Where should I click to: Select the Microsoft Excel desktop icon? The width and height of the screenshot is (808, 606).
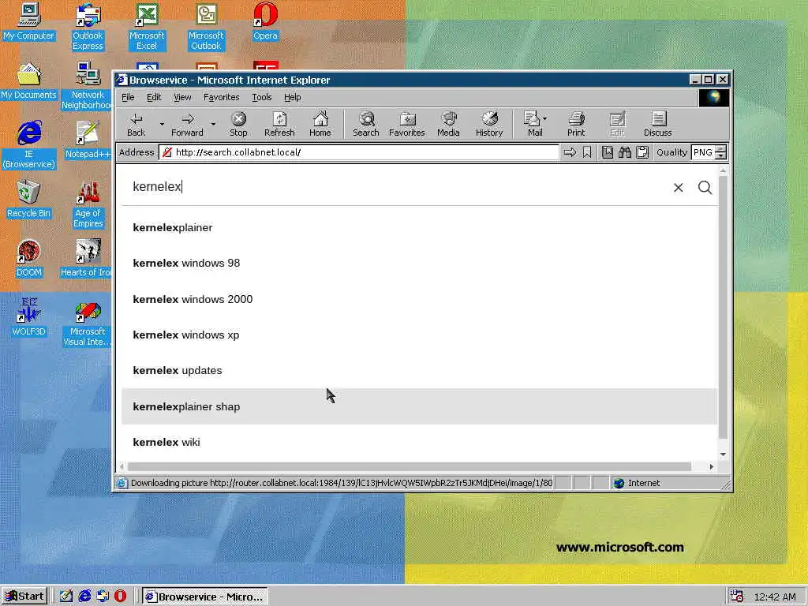coord(147,27)
